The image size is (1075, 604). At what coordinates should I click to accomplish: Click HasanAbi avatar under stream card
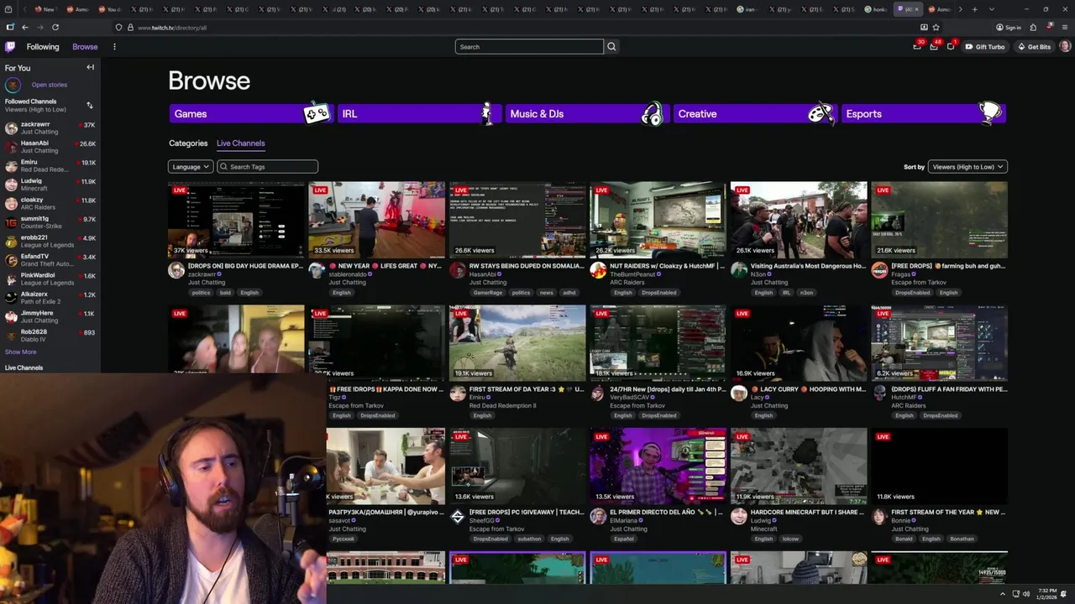pyautogui.click(x=458, y=270)
